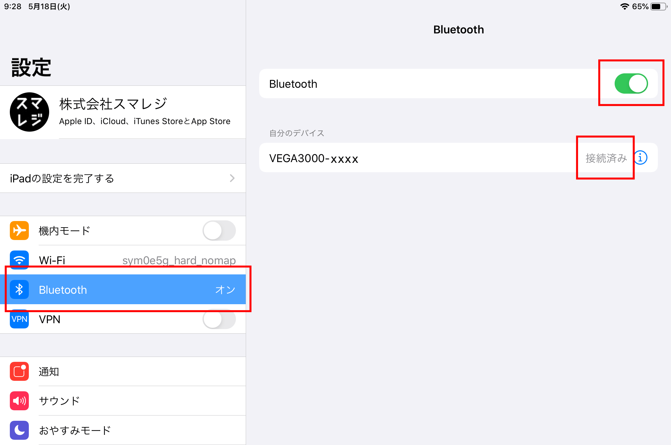Tap the VEGA3000-xxxx device name

pyautogui.click(x=314, y=158)
